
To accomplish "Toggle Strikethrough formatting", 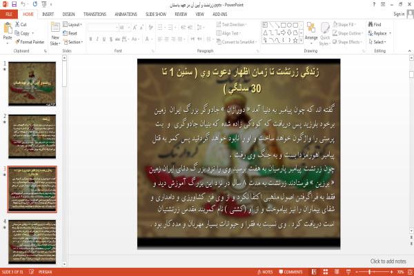I will tap(117, 39).
